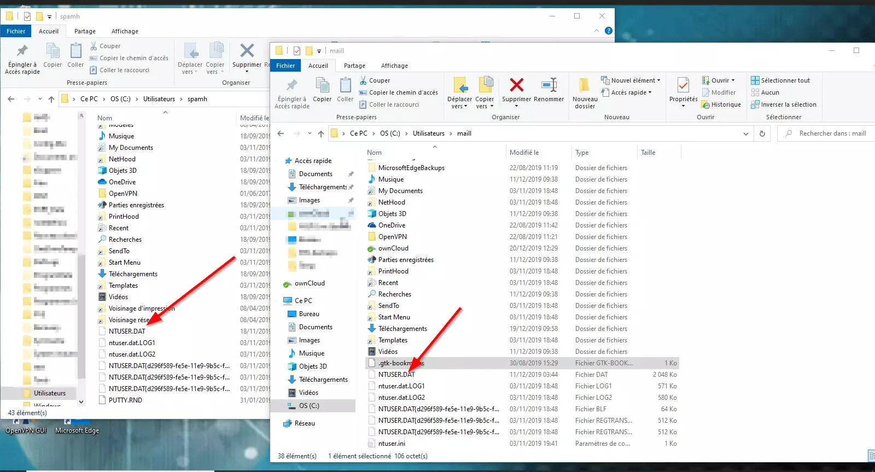Collapse ribbon chevron in spamh window
Viewport: 875px width, 472px height.
[597, 31]
